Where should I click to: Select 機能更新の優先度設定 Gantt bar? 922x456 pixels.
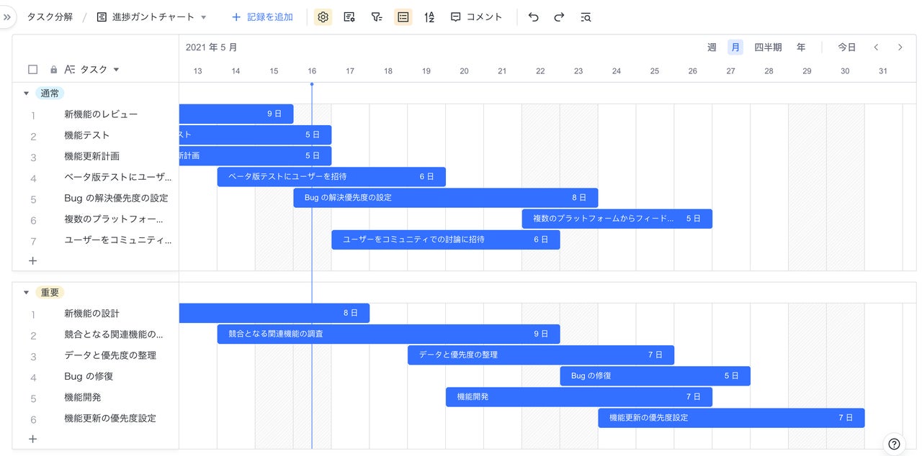point(731,417)
